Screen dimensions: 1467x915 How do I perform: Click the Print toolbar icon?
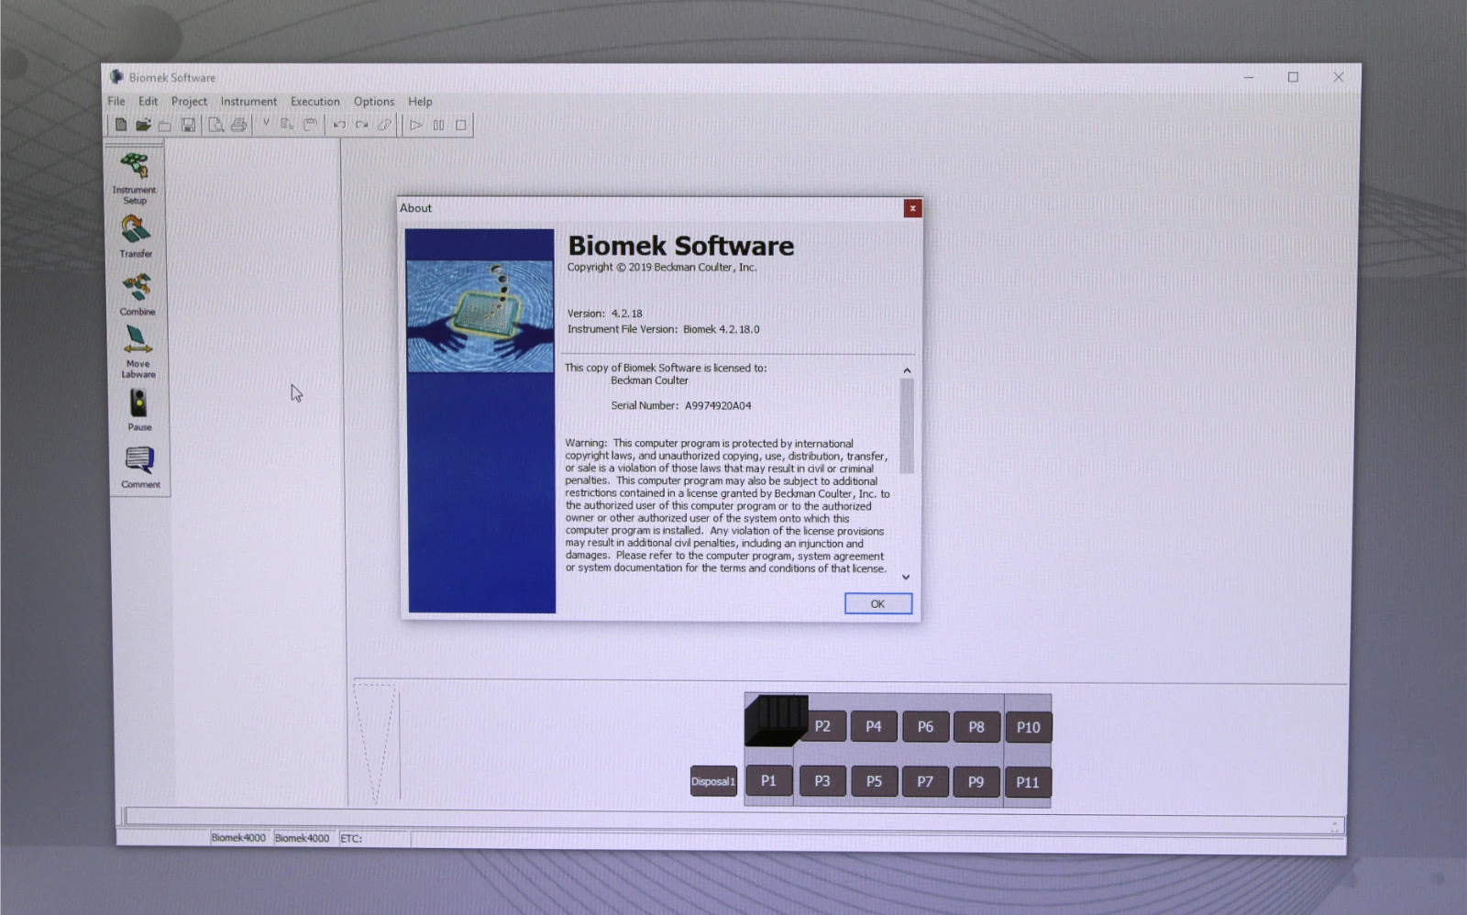[238, 125]
